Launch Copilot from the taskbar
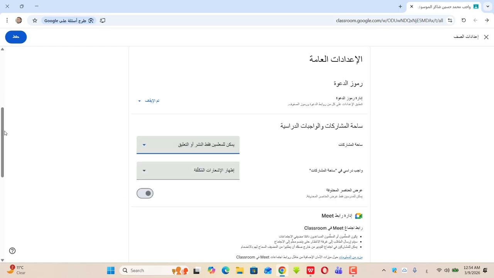The height and width of the screenshot is (278, 494). 211,271
